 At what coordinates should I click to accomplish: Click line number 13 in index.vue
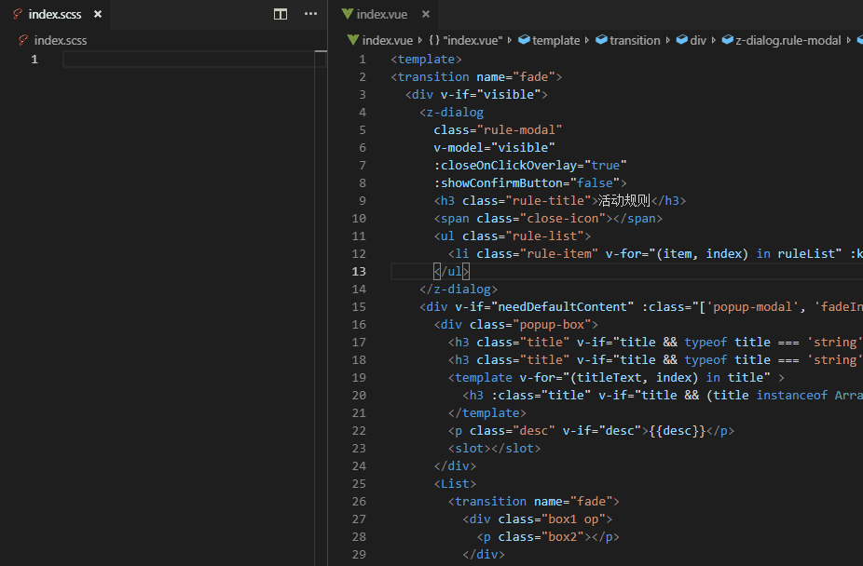[358, 271]
